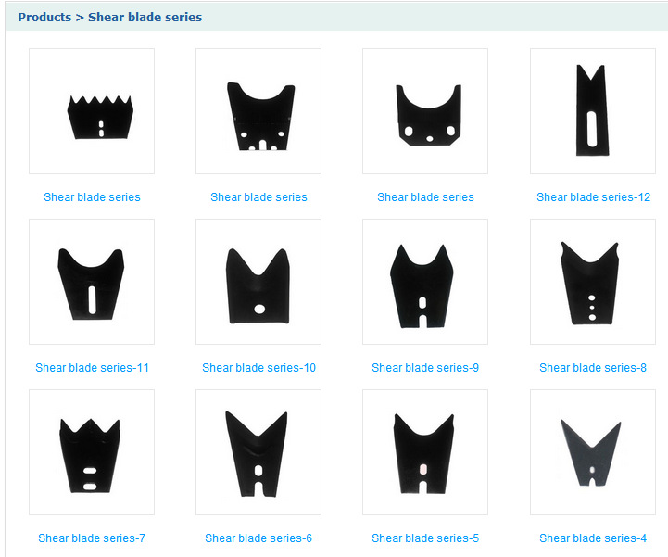The width and height of the screenshot is (668, 557).
Task: Click the Shear blade series-6 caption link
Action: [258, 538]
